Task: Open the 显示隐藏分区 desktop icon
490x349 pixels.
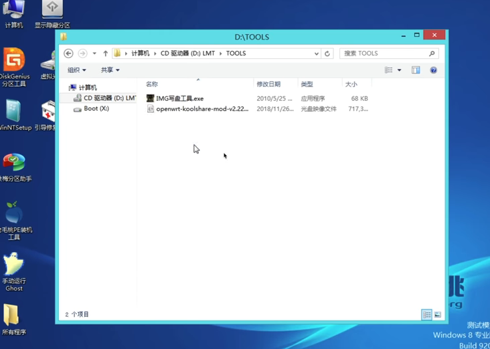Action: (52, 14)
